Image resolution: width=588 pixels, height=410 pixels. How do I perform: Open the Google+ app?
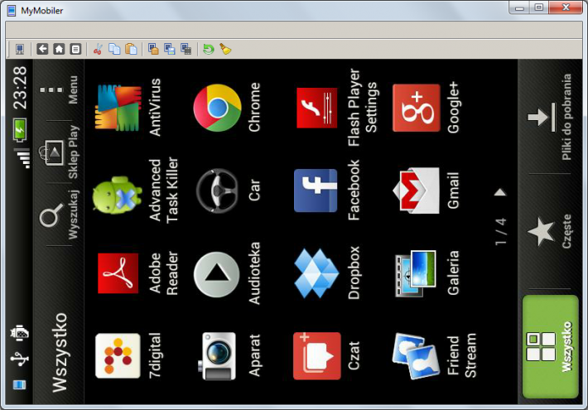[x=417, y=108]
